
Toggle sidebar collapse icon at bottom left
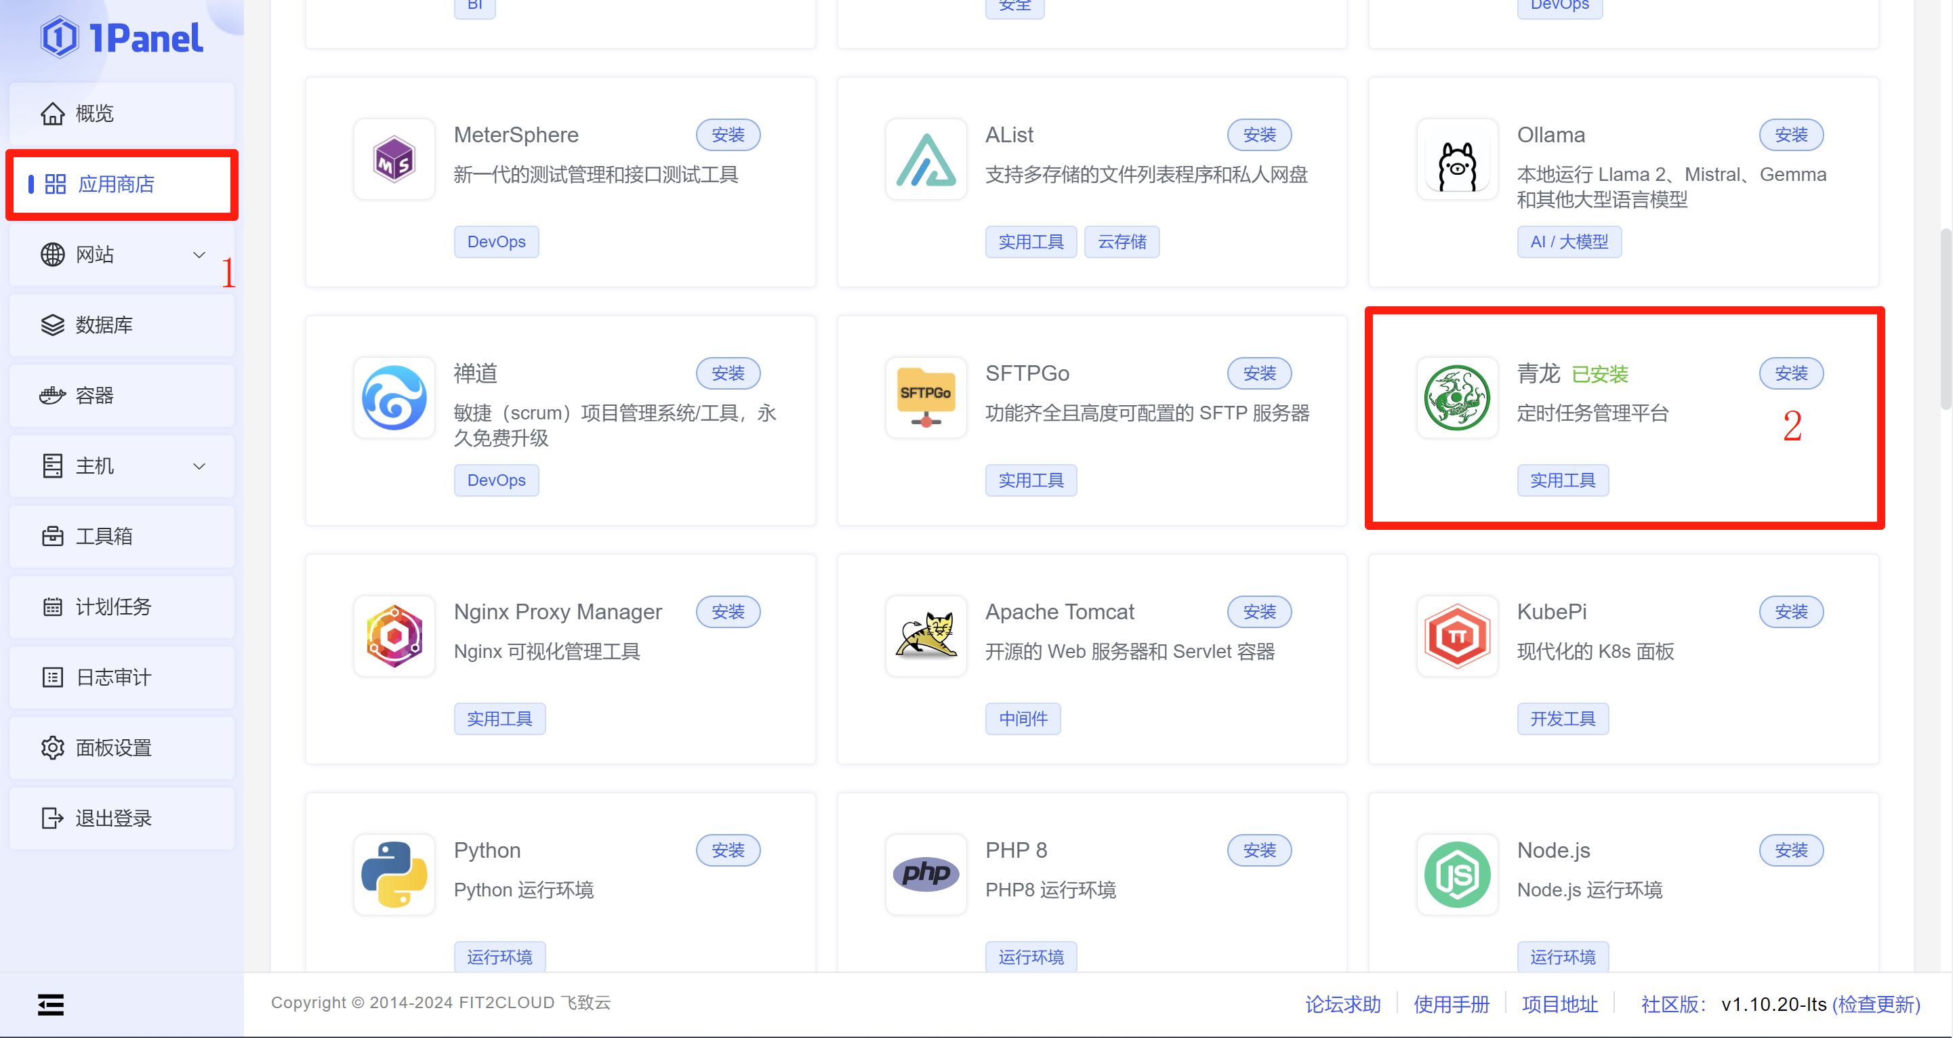coord(51,1005)
